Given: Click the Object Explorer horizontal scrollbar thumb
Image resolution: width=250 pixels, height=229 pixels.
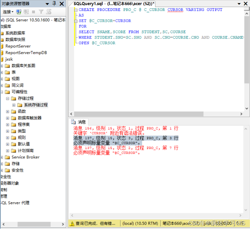Looking at the screenshot, I should coord(34,224).
